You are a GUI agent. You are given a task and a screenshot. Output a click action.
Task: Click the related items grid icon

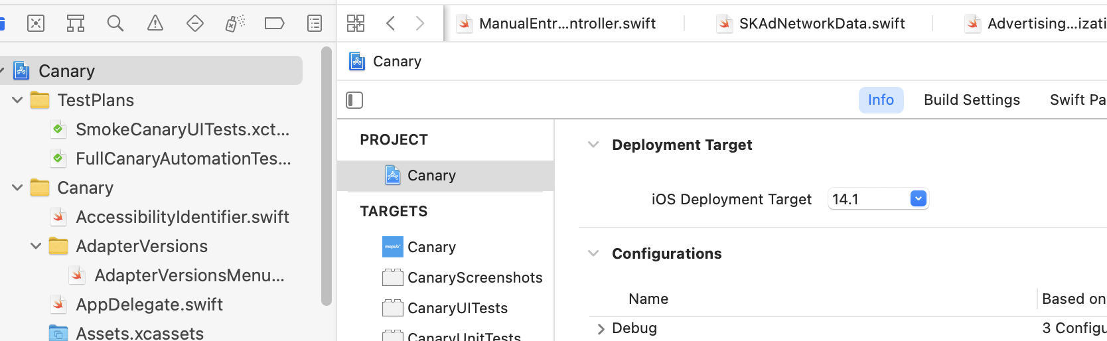pyautogui.click(x=356, y=24)
